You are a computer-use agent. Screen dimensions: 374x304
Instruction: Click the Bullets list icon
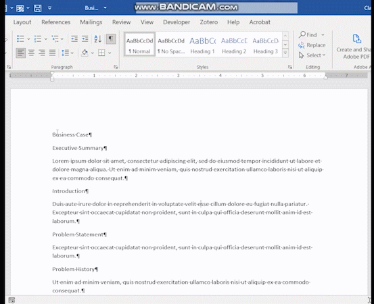[x=20, y=39]
